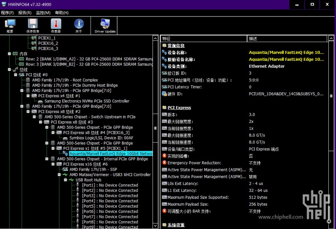The image size is (336, 229).
Task: Click the AMD Family 17h/19h - SSP icon
Action: point(65,169)
